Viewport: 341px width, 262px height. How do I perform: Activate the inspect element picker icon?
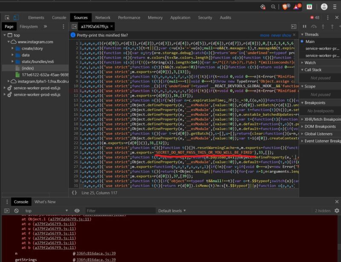[6, 17]
